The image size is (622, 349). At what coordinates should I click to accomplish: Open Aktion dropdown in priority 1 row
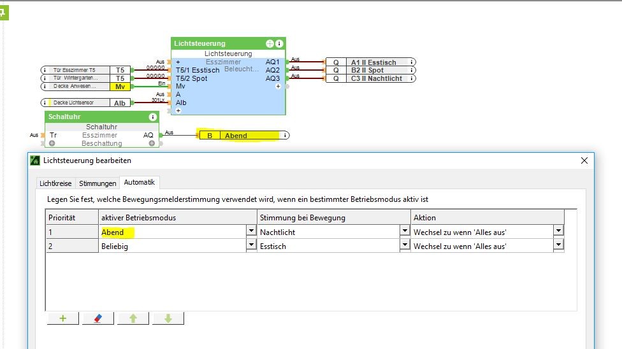click(558, 231)
